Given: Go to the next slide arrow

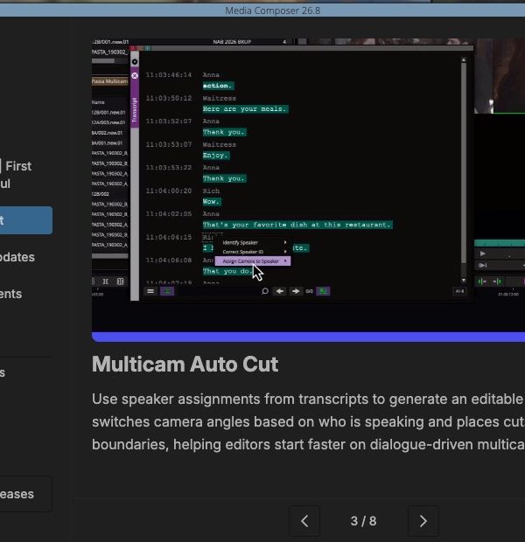Looking at the screenshot, I should 423,520.
